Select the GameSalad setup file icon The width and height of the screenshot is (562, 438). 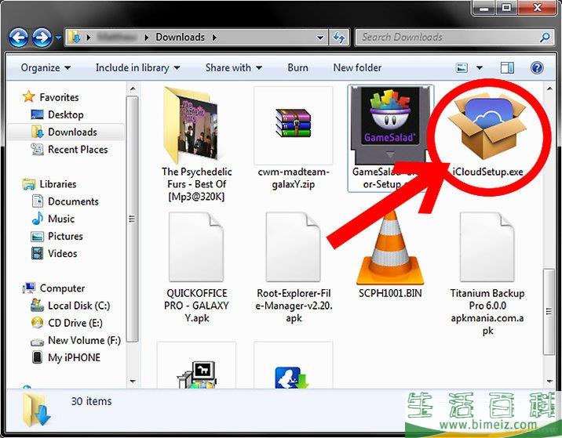pos(390,125)
